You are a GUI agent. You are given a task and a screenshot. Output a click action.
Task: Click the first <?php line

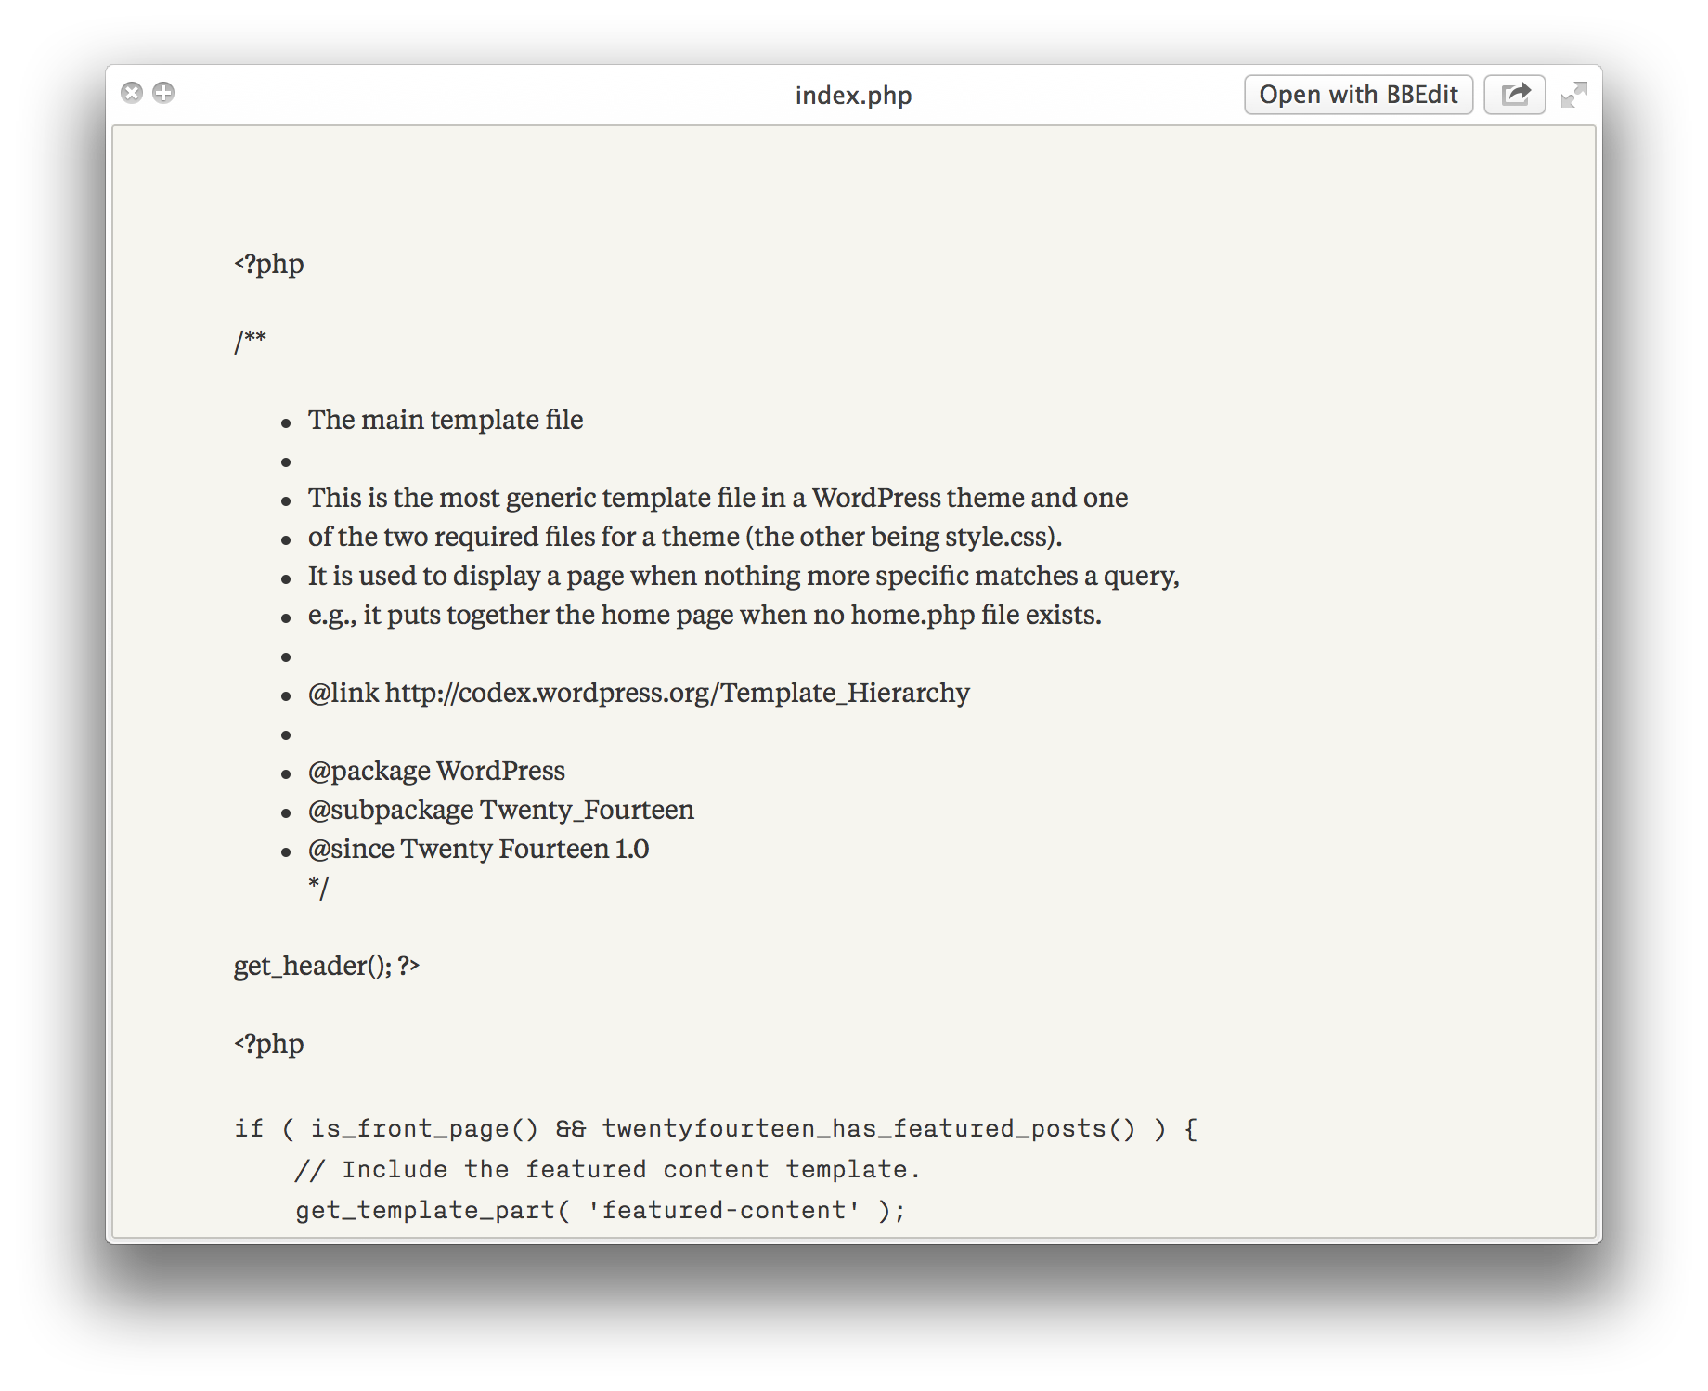coord(269,264)
